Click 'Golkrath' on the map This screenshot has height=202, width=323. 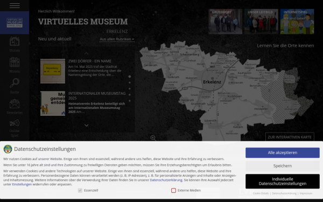click(x=173, y=77)
